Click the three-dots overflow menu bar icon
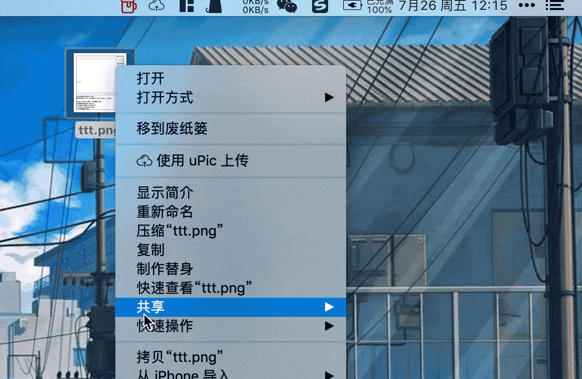The width and height of the screenshot is (582, 379). 527,5
